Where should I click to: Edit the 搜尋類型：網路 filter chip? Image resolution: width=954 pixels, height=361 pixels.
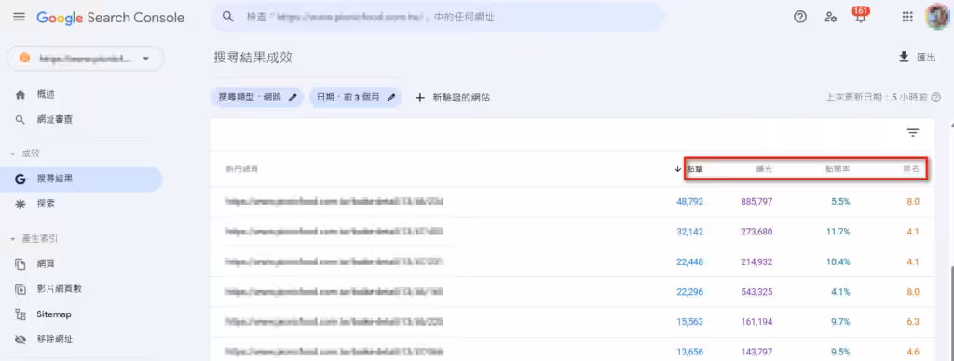pos(257,98)
